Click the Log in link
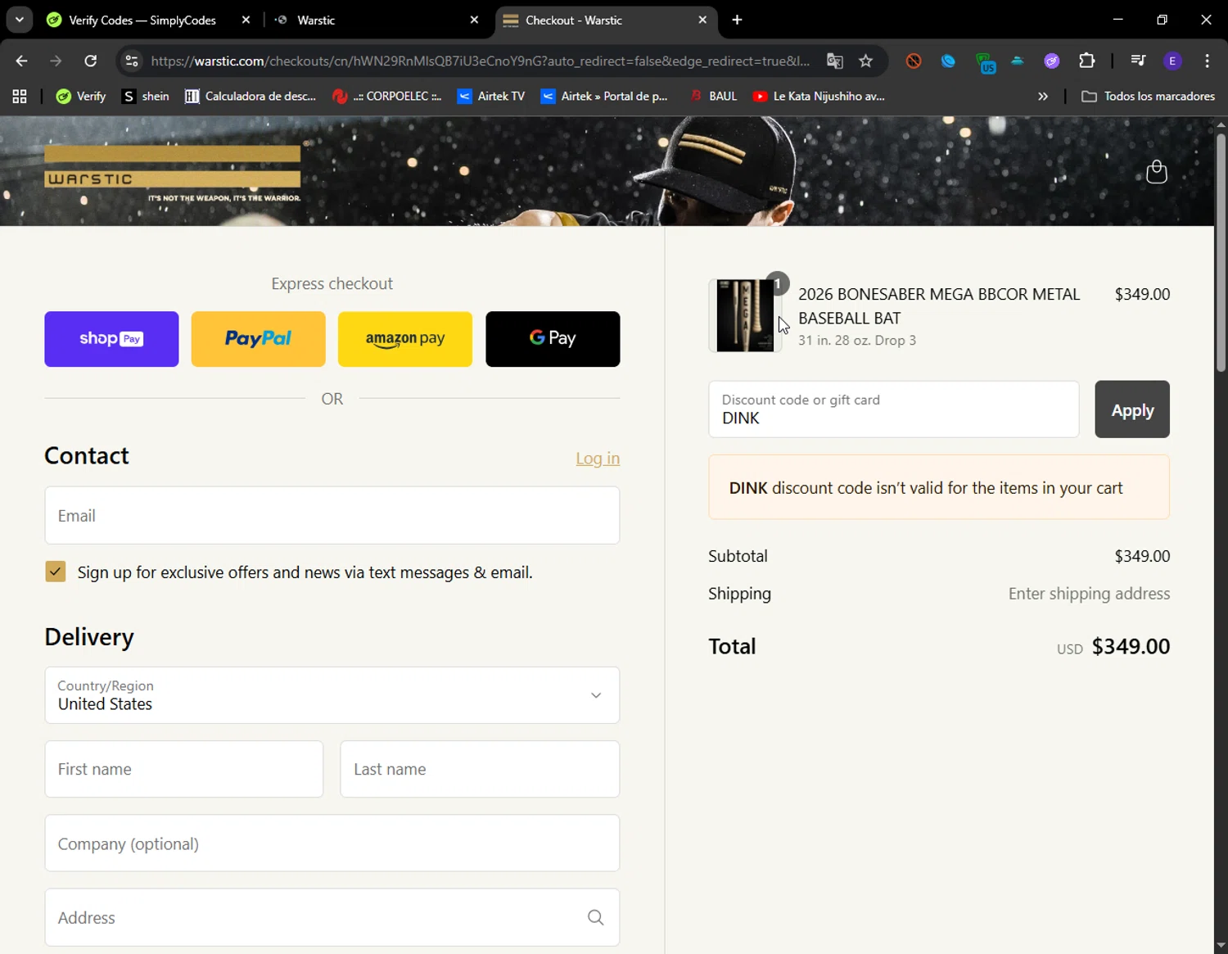Viewport: 1228px width, 954px height. 598,459
